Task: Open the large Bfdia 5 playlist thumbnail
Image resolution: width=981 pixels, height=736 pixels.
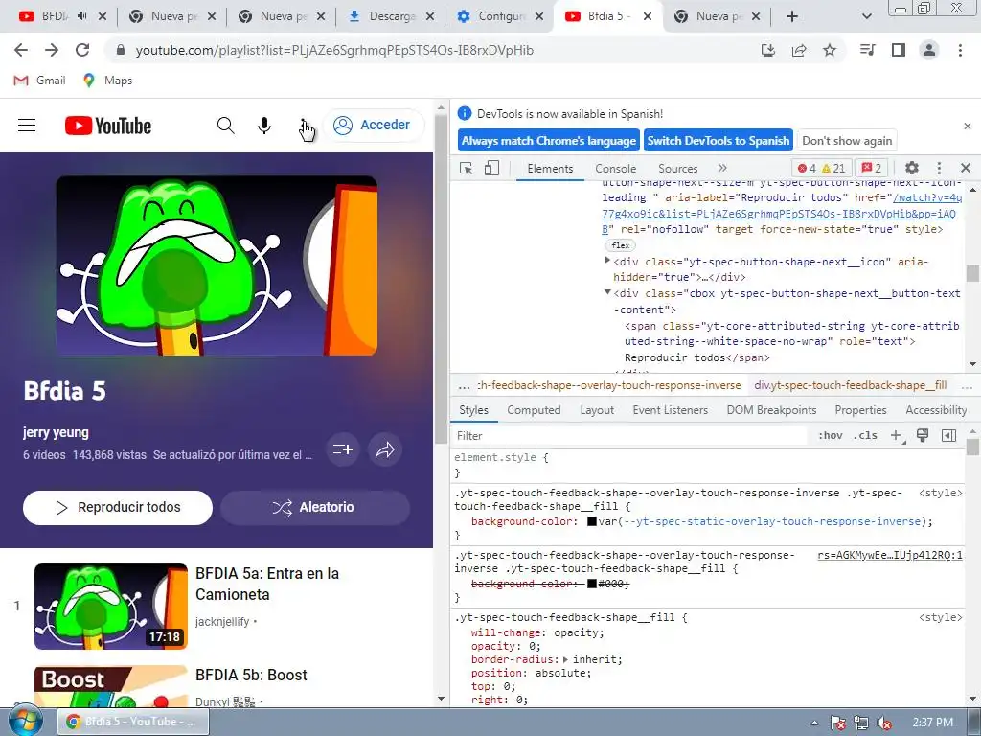Action: tap(217, 265)
